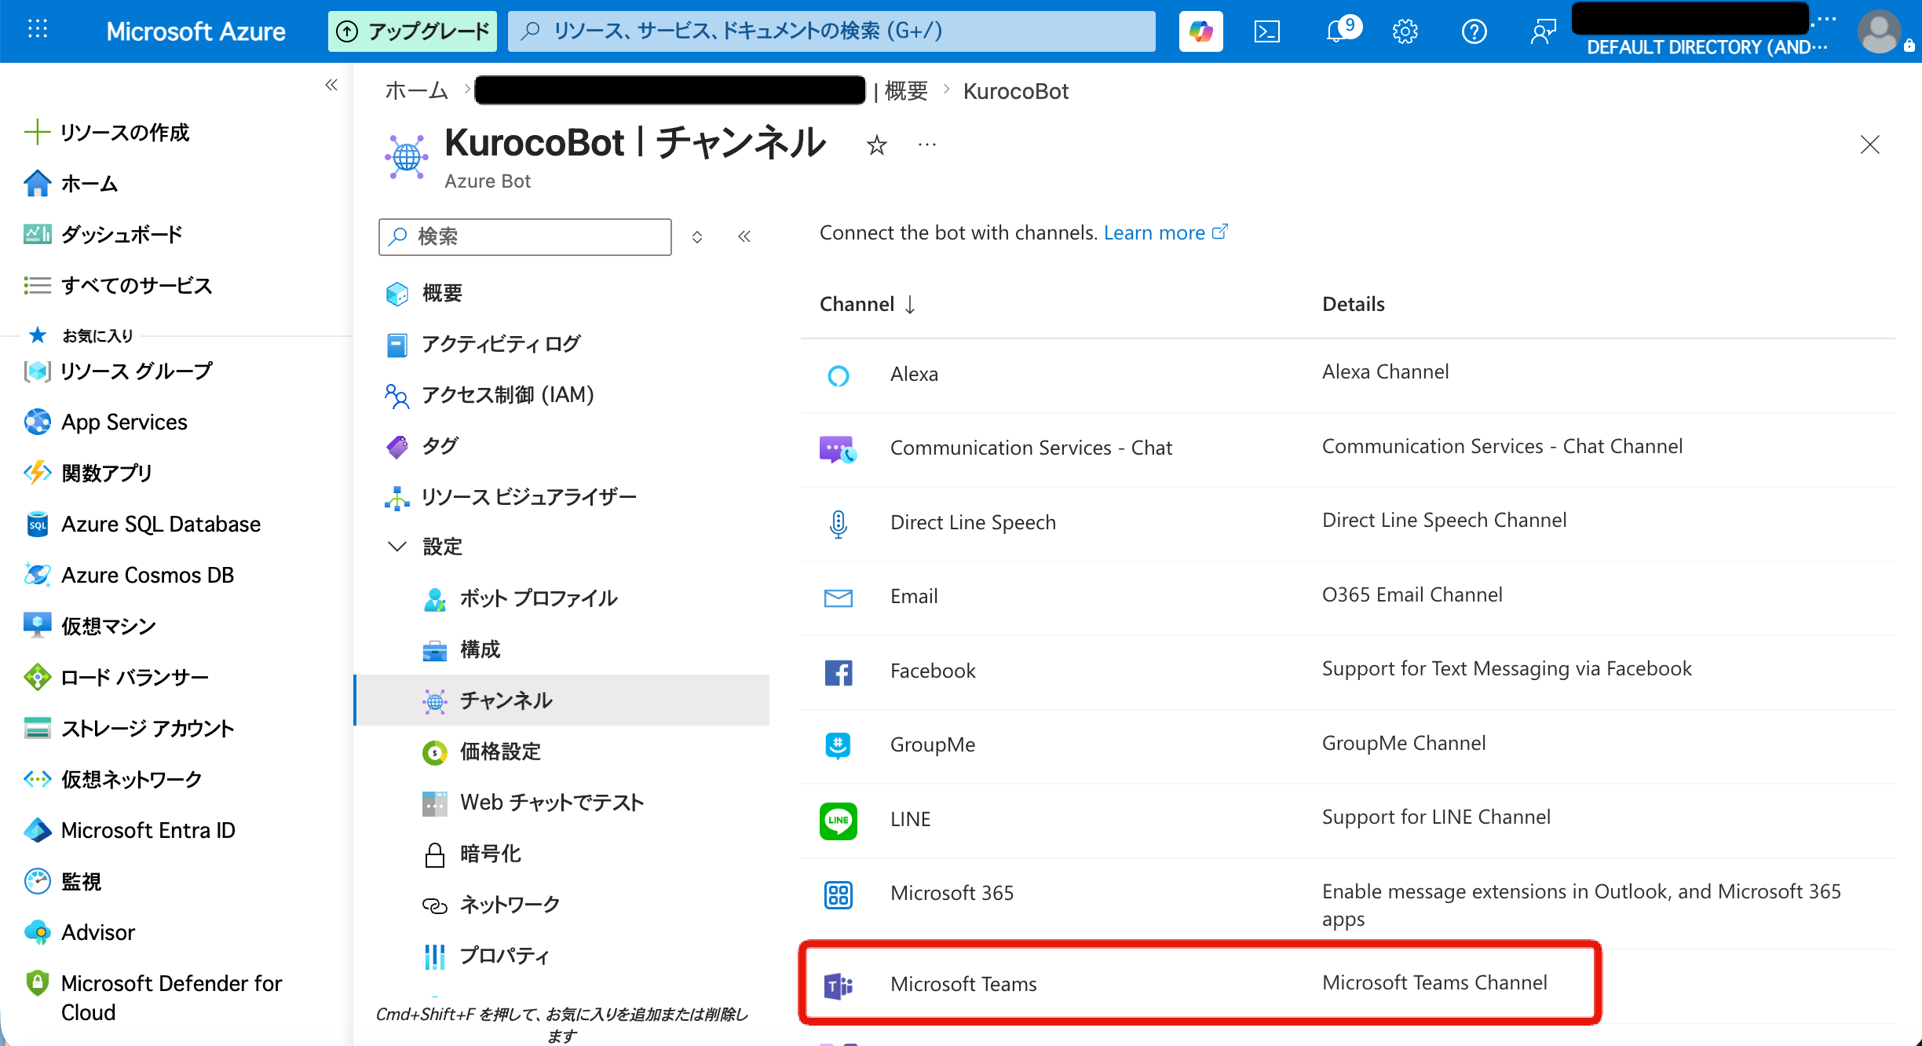Select the Microsoft Teams channel row text

[x=963, y=984]
